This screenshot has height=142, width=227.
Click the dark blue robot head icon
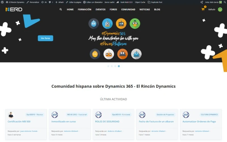tap(94, 24)
